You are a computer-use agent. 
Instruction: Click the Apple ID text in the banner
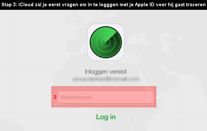[145, 5]
